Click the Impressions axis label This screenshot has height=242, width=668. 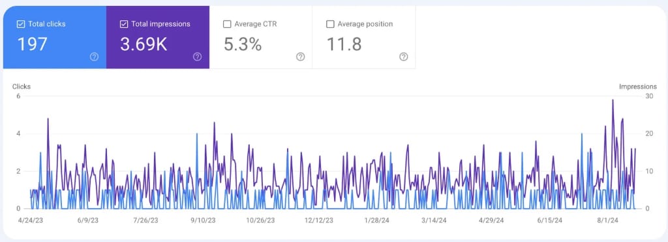[x=638, y=87]
